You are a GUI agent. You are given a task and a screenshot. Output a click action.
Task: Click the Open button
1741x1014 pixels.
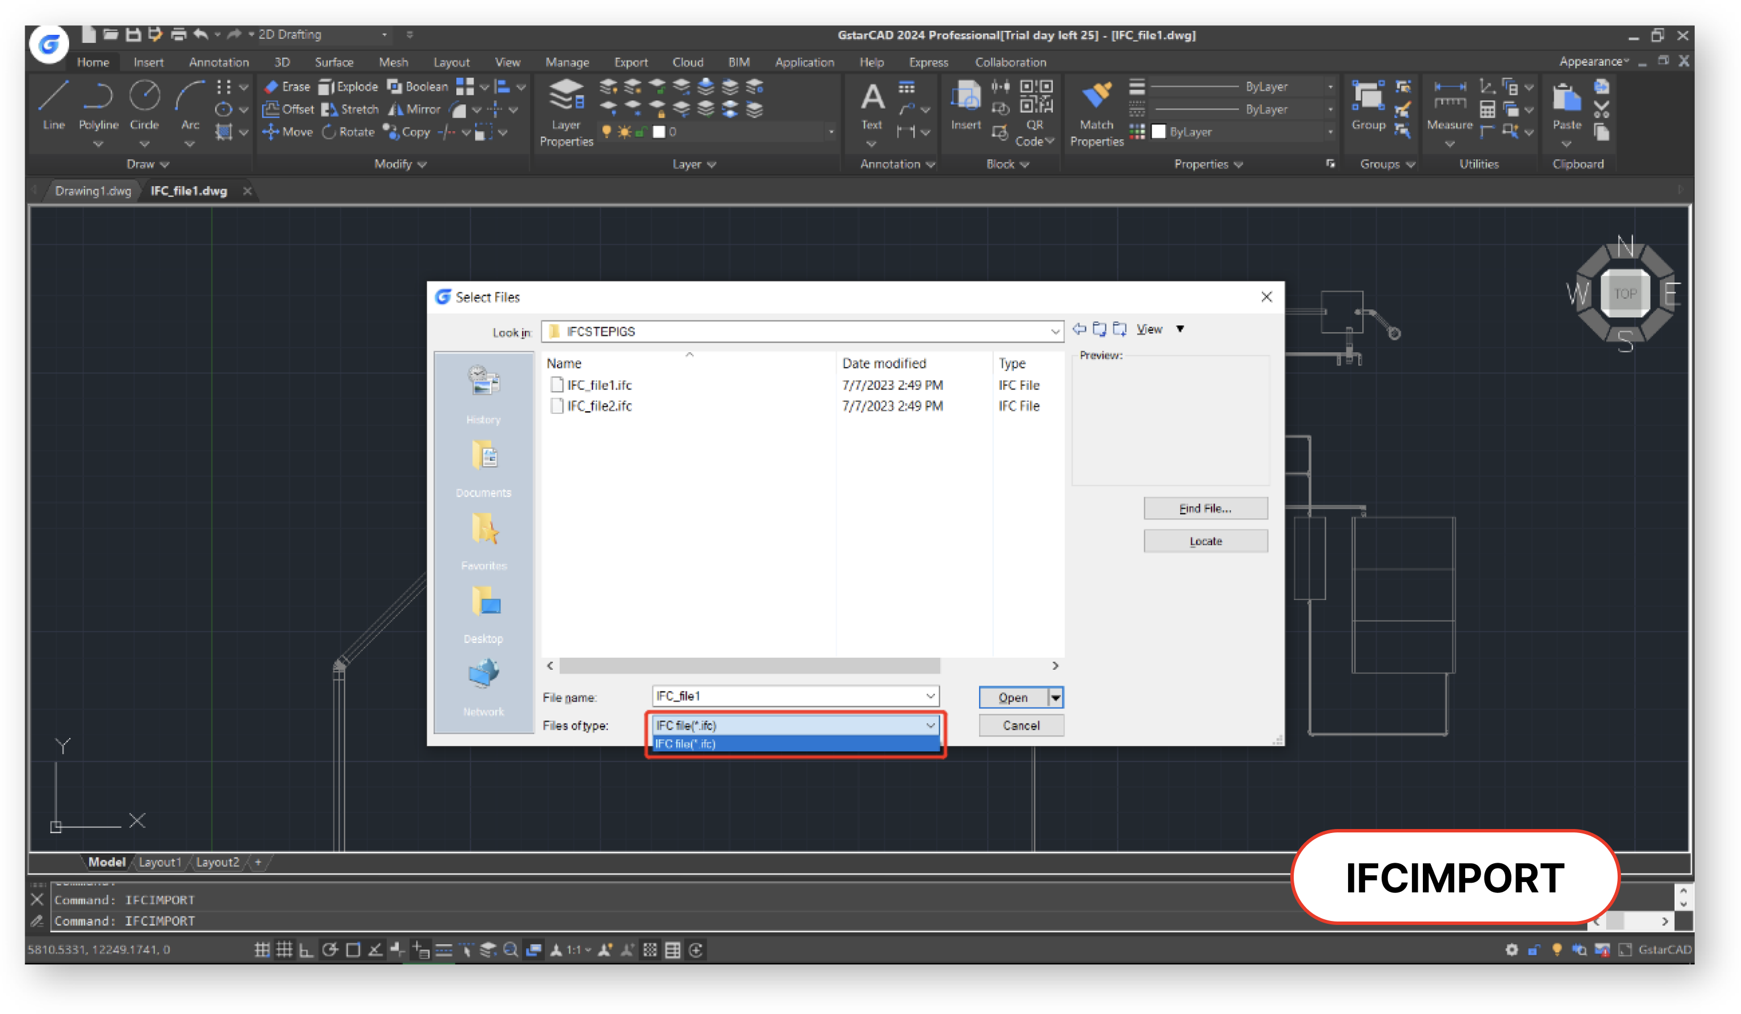click(x=1013, y=698)
